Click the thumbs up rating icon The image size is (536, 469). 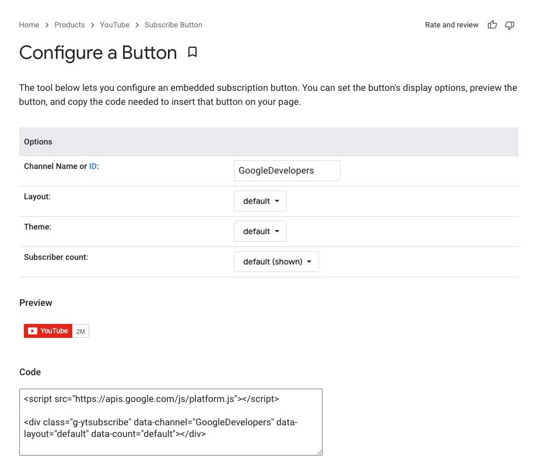coord(492,24)
